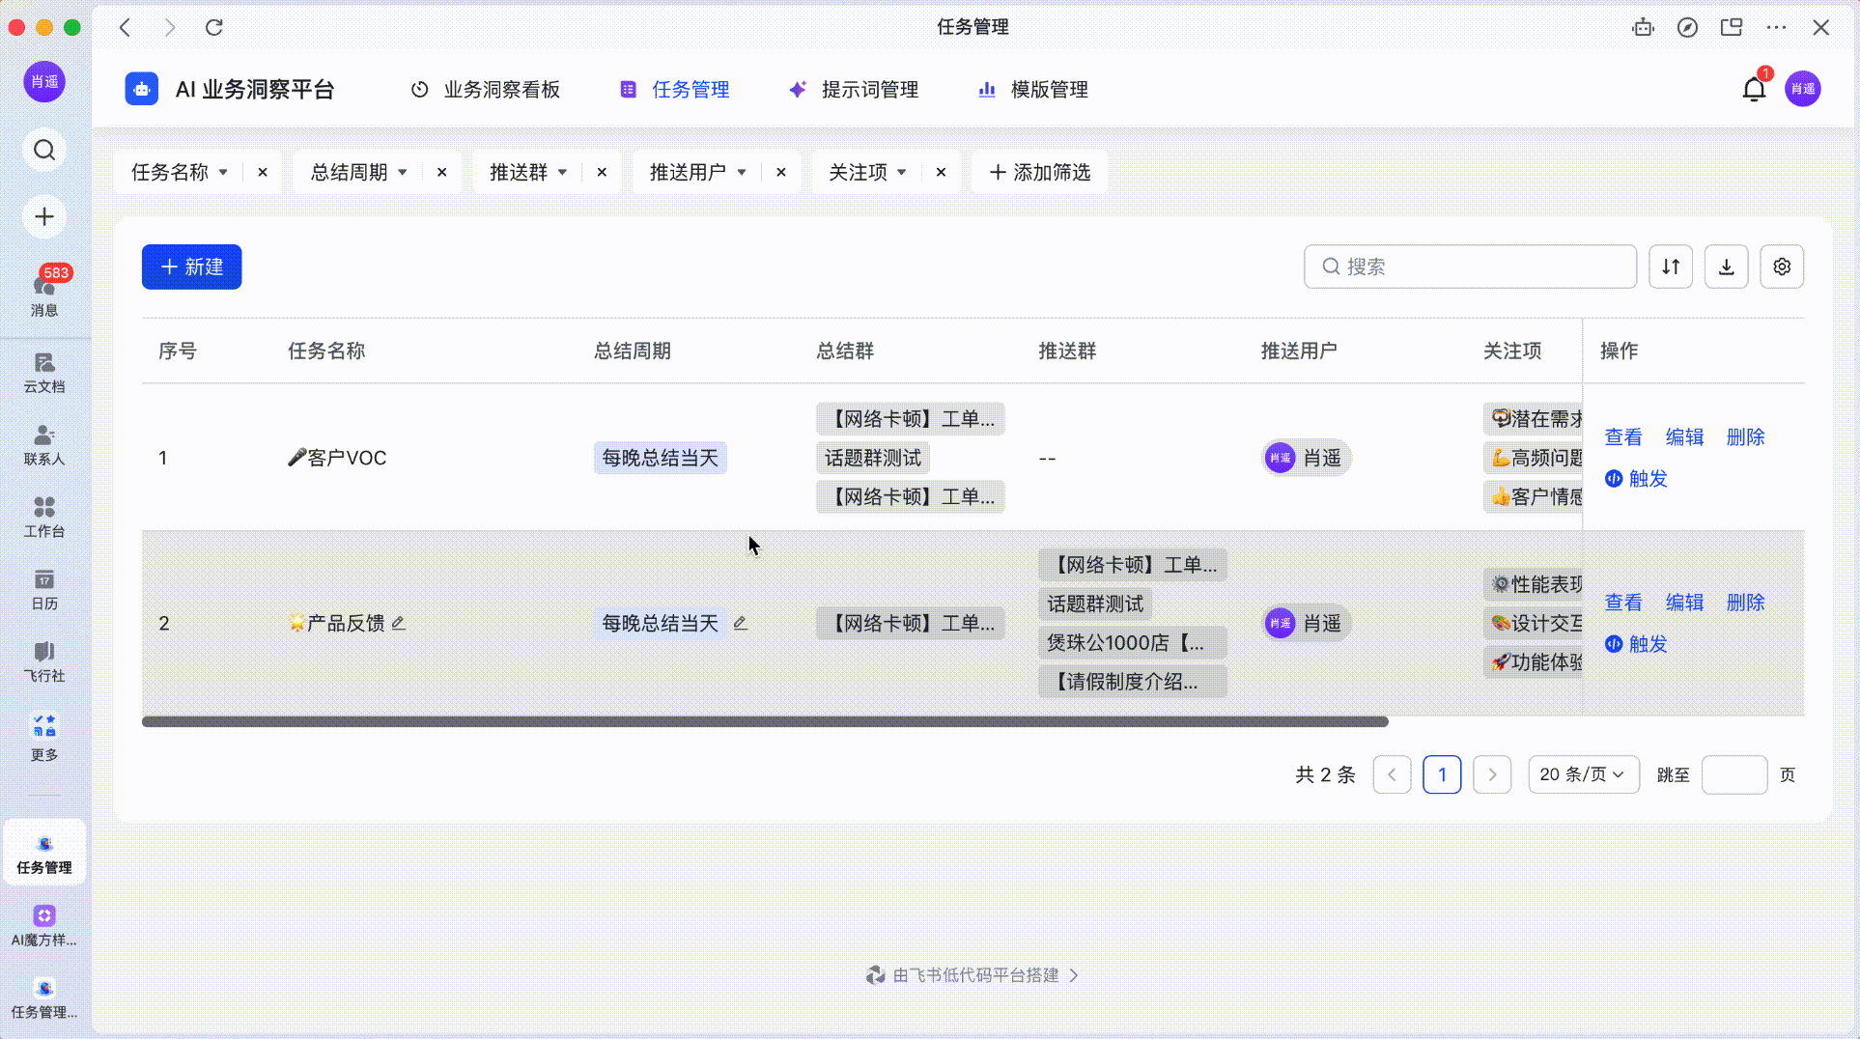The image size is (1860, 1039).
Task: Click the notification bell icon
Action: (x=1753, y=90)
